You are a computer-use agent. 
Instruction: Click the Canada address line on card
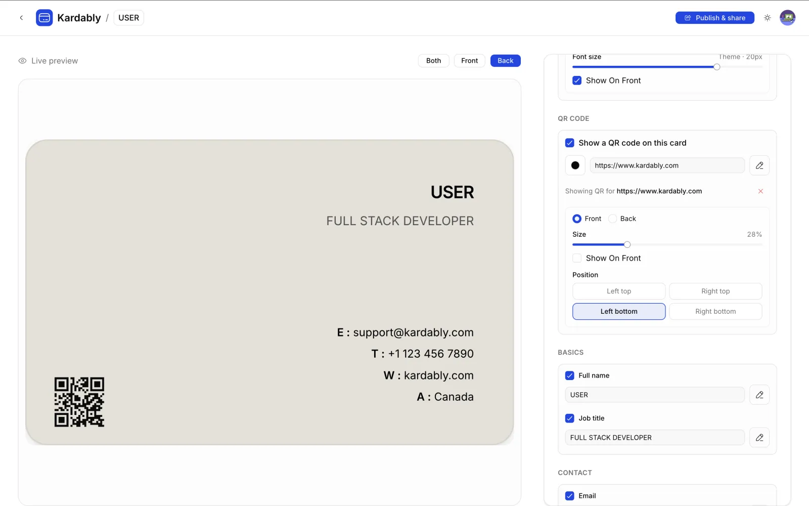coord(445,397)
